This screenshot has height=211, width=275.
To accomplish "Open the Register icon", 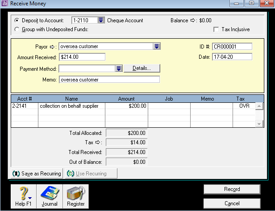I will click(x=76, y=196).
